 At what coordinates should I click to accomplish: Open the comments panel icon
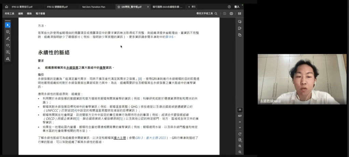pos(240,22)
